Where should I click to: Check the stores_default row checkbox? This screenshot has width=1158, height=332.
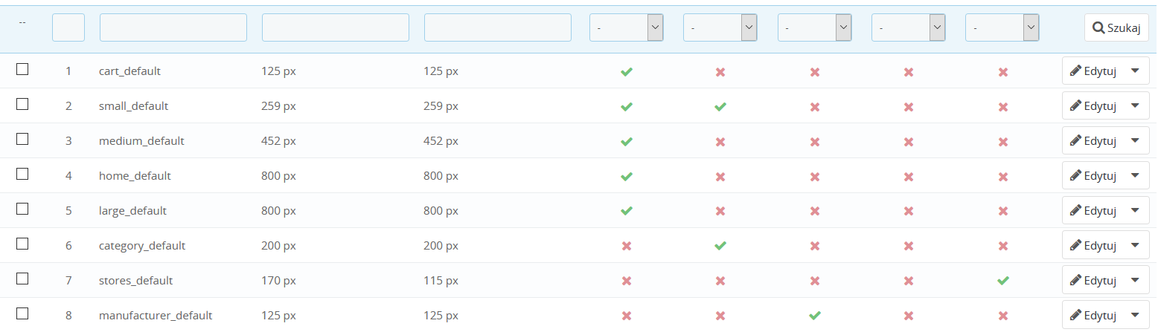pyautogui.click(x=22, y=279)
